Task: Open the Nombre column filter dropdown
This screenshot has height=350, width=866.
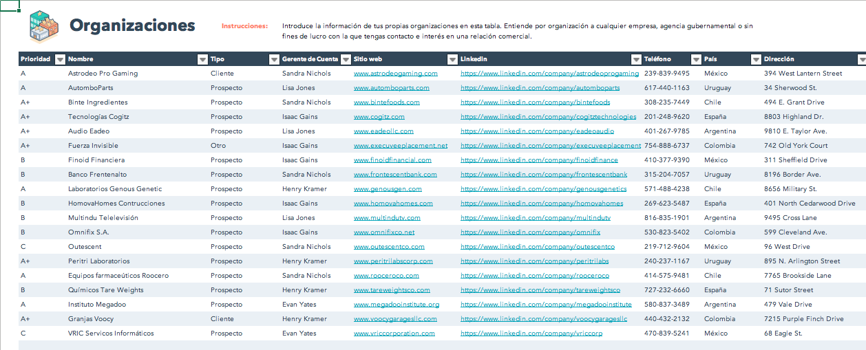Action: [202, 59]
